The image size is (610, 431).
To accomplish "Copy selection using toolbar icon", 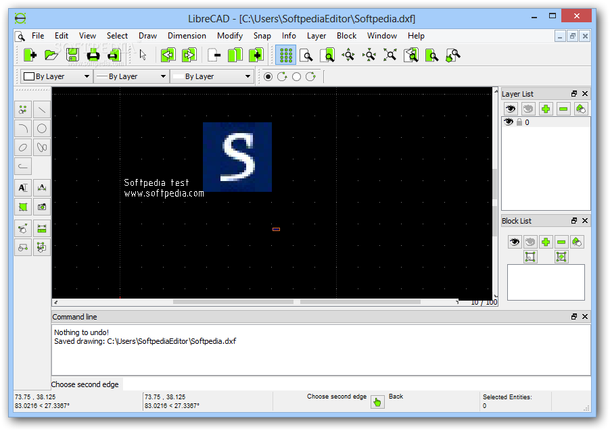I will pos(235,55).
